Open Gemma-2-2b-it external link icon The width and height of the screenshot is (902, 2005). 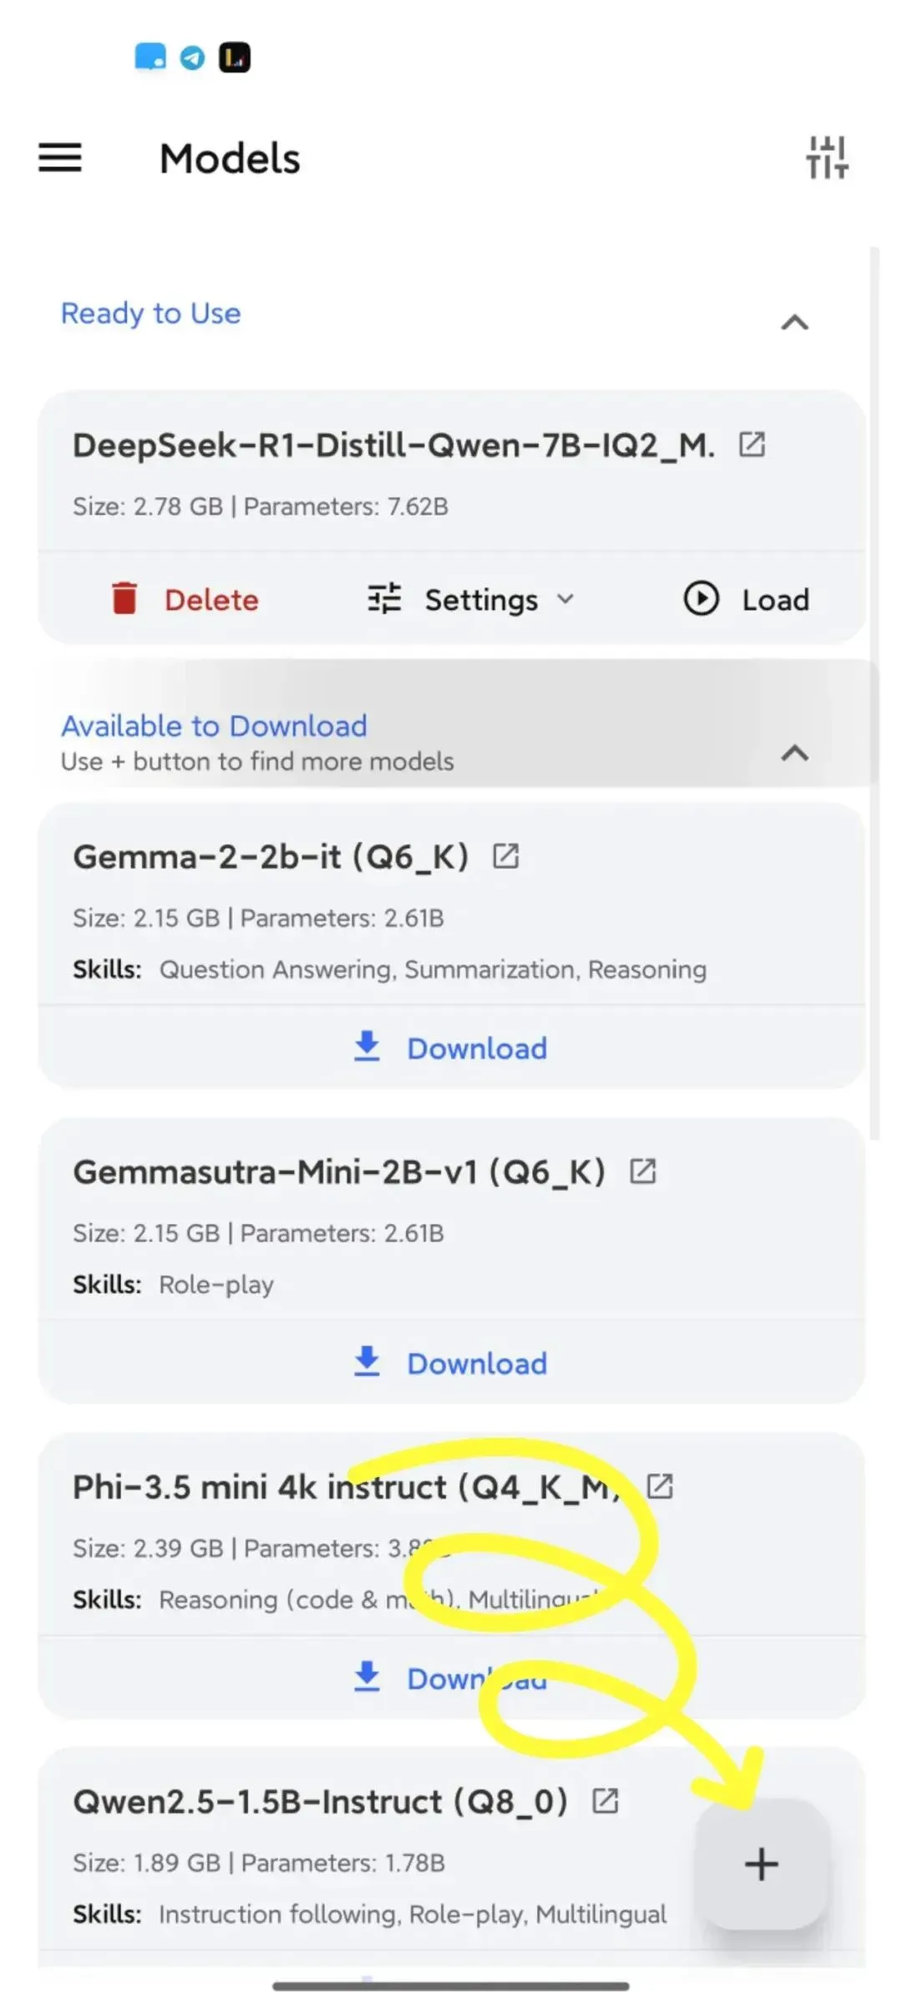[505, 856]
